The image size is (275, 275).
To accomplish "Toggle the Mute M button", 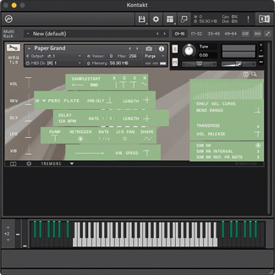I will (175, 62).
